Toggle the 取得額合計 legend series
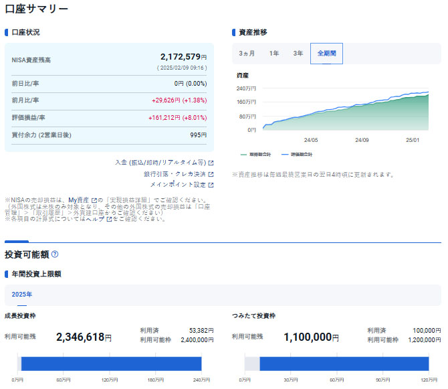Image resolution: width=448 pixels, height=389 pixels. 255,155
